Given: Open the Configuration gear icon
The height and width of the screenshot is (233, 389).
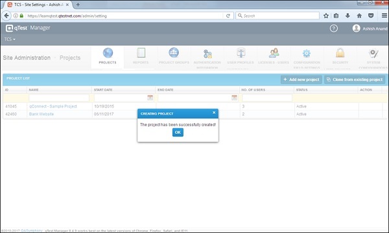Looking at the screenshot, I should [x=307, y=53].
